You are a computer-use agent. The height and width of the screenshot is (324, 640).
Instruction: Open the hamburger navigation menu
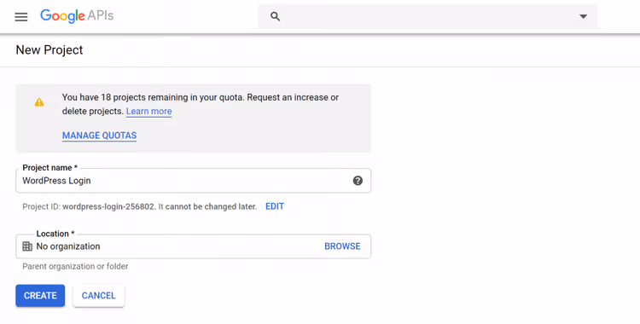[x=21, y=17]
